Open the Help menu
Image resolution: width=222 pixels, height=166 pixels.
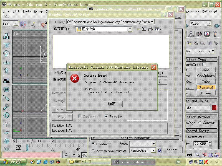tap(6, 17)
